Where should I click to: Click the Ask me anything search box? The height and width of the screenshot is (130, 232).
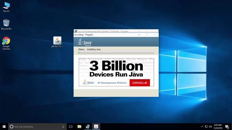tap(37, 127)
